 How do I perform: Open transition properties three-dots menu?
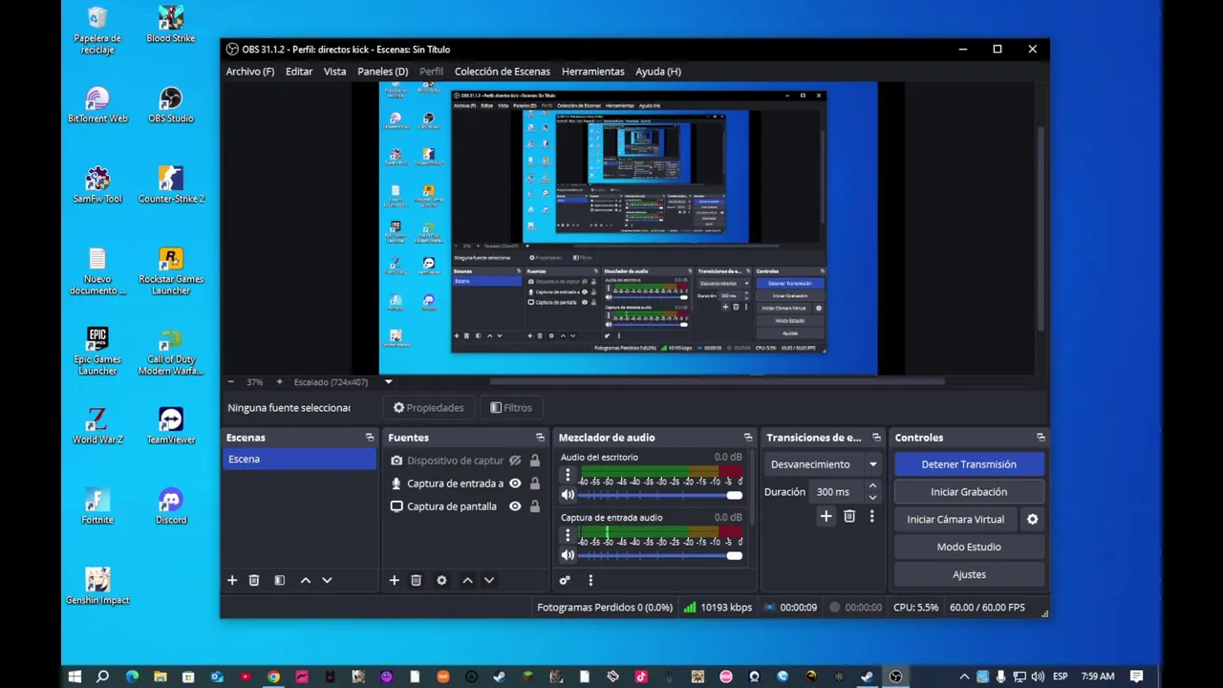pyautogui.click(x=871, y=517)
